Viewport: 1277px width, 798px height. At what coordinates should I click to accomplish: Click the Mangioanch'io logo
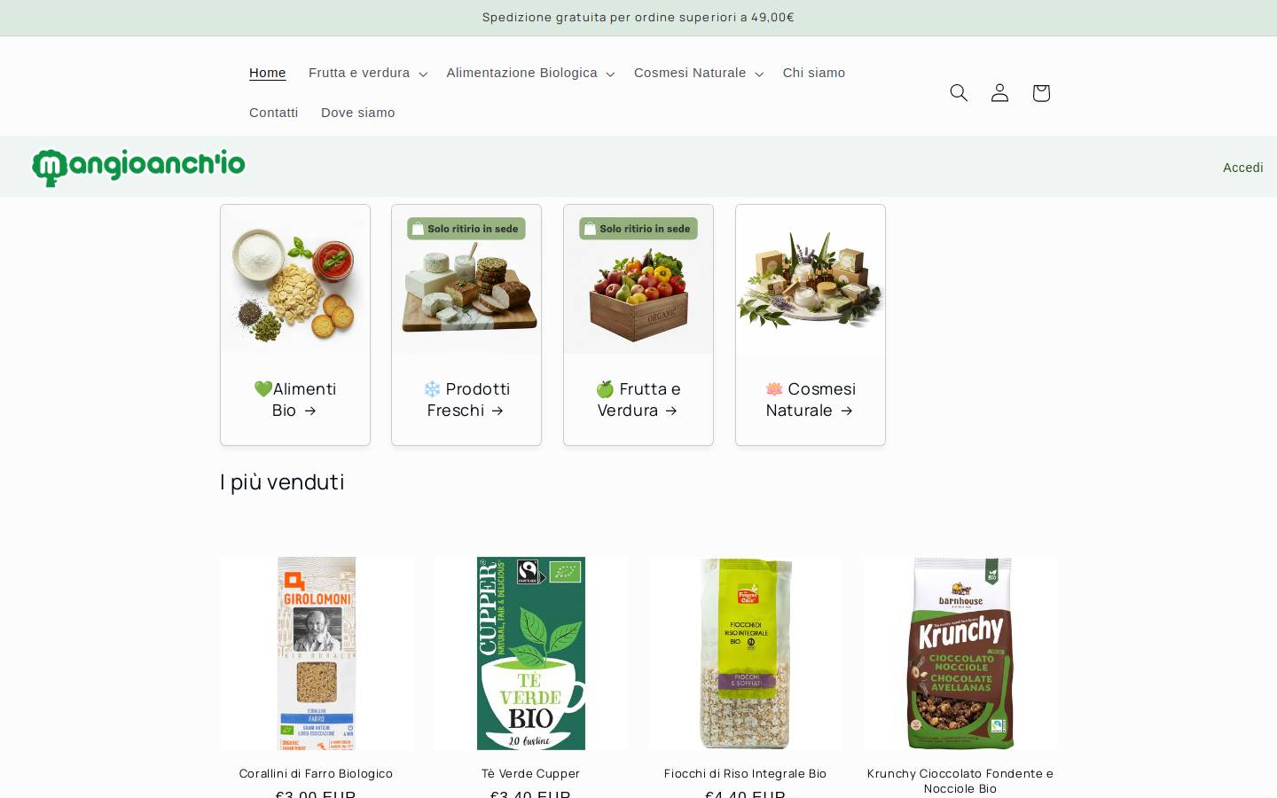point(138,167)
